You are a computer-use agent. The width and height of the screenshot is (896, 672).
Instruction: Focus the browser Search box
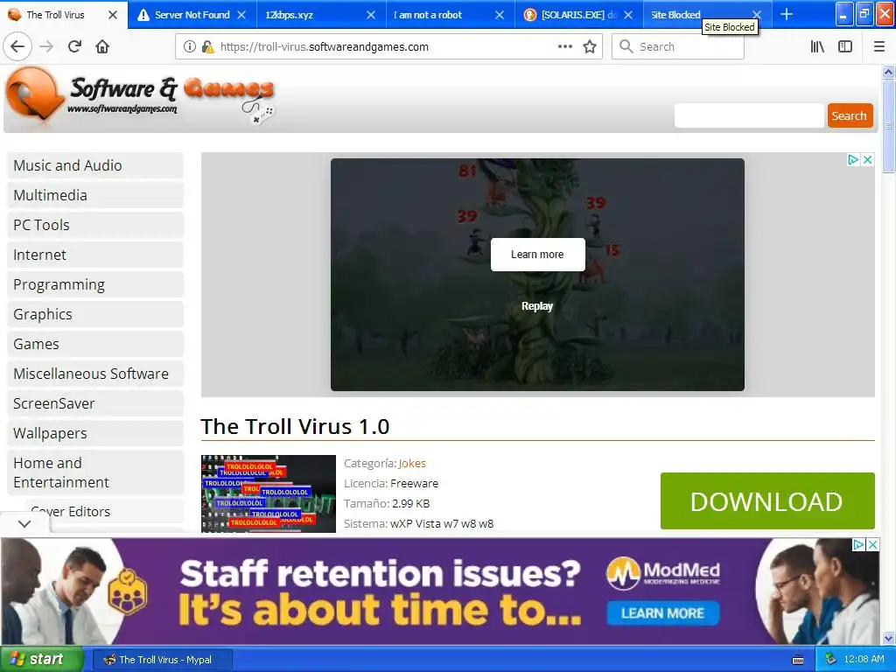click(678, 47)
